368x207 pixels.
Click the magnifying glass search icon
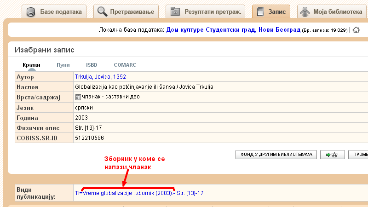pos(102,11)
